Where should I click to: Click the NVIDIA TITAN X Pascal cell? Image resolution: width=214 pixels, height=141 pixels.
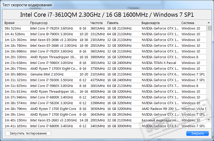pyautogui.click(x=159, y=63)
